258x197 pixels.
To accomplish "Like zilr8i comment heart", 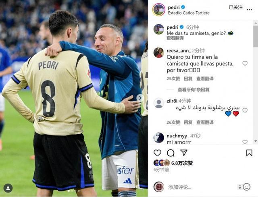I will pyautogui.click(x=245, y=110).
